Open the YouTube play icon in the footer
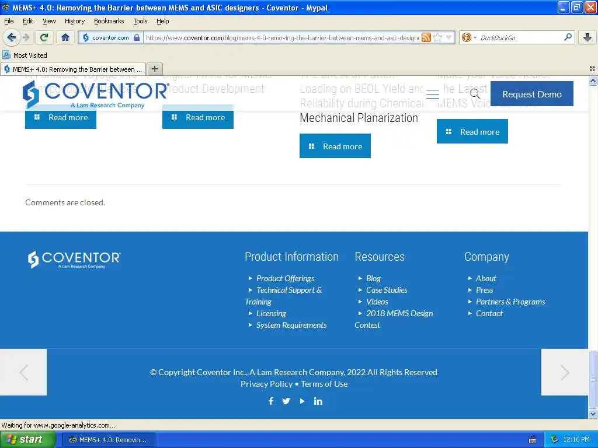 coord(302,401)
